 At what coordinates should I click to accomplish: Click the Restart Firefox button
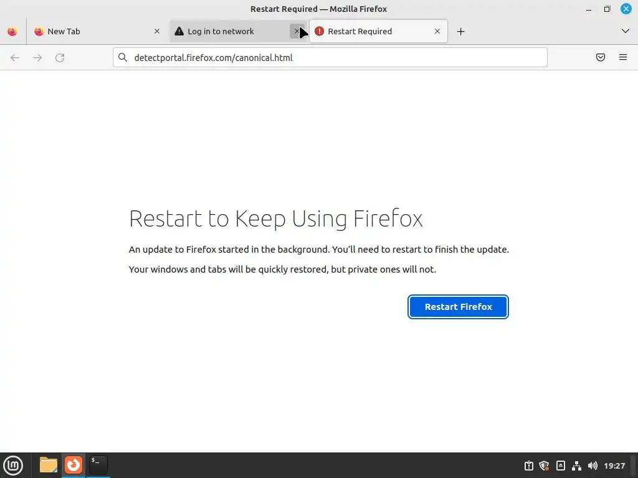click(458, 307)
